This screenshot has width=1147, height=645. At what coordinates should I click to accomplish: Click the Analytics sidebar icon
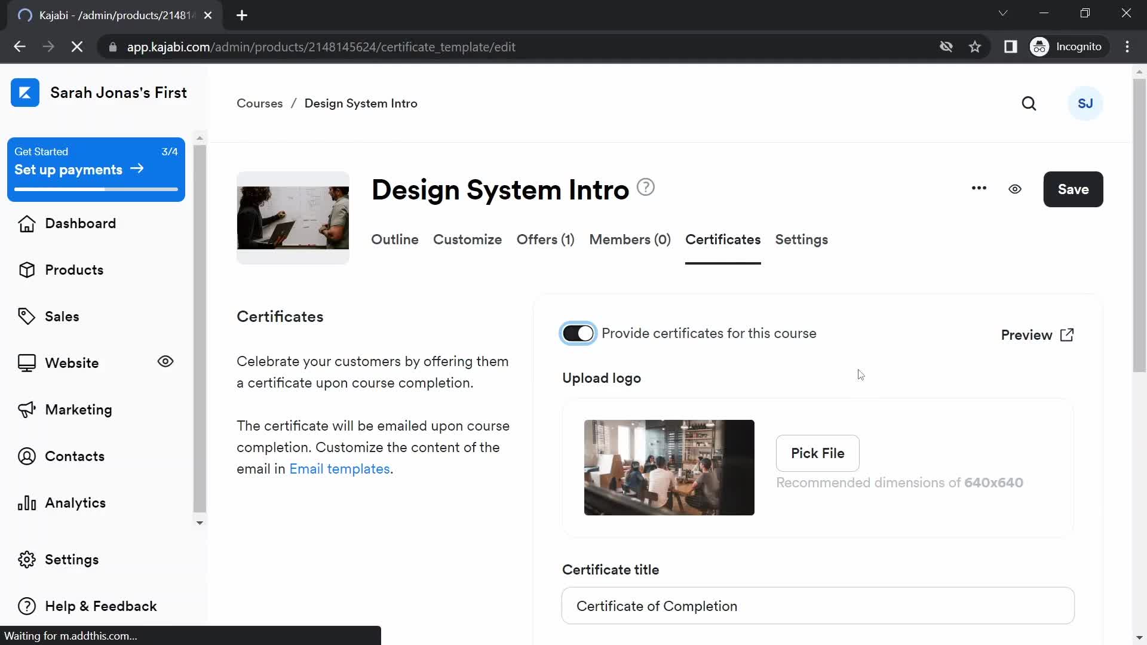pyautogui.click(x=27, y=502)
